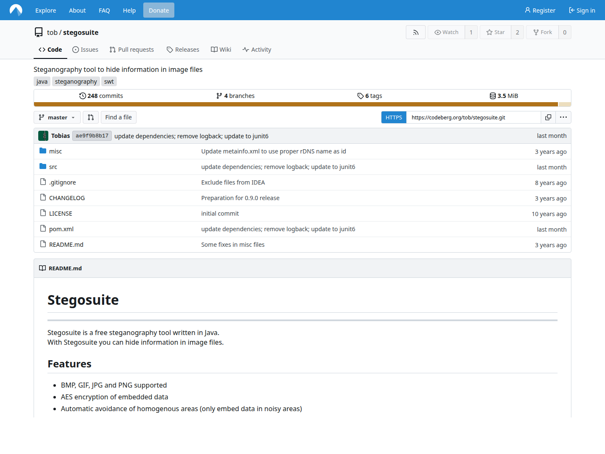Open the Tobias author link
This screenshot has height=454, width=605.
(x=60, y=136)
